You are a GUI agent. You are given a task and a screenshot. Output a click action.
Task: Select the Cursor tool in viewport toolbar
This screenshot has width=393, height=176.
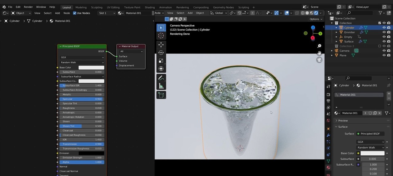[x=161, y=36]
